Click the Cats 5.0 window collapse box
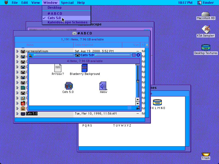The width and height of the screenshot is (219, 164). point(138,55)
